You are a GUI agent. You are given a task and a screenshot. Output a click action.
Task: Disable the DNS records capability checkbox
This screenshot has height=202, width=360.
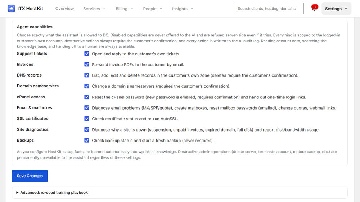click(x=86, y=75)
